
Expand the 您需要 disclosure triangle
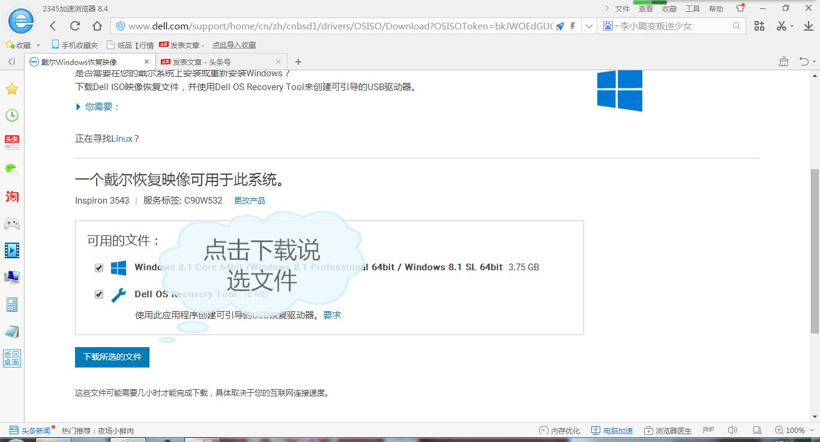[78, 106]
